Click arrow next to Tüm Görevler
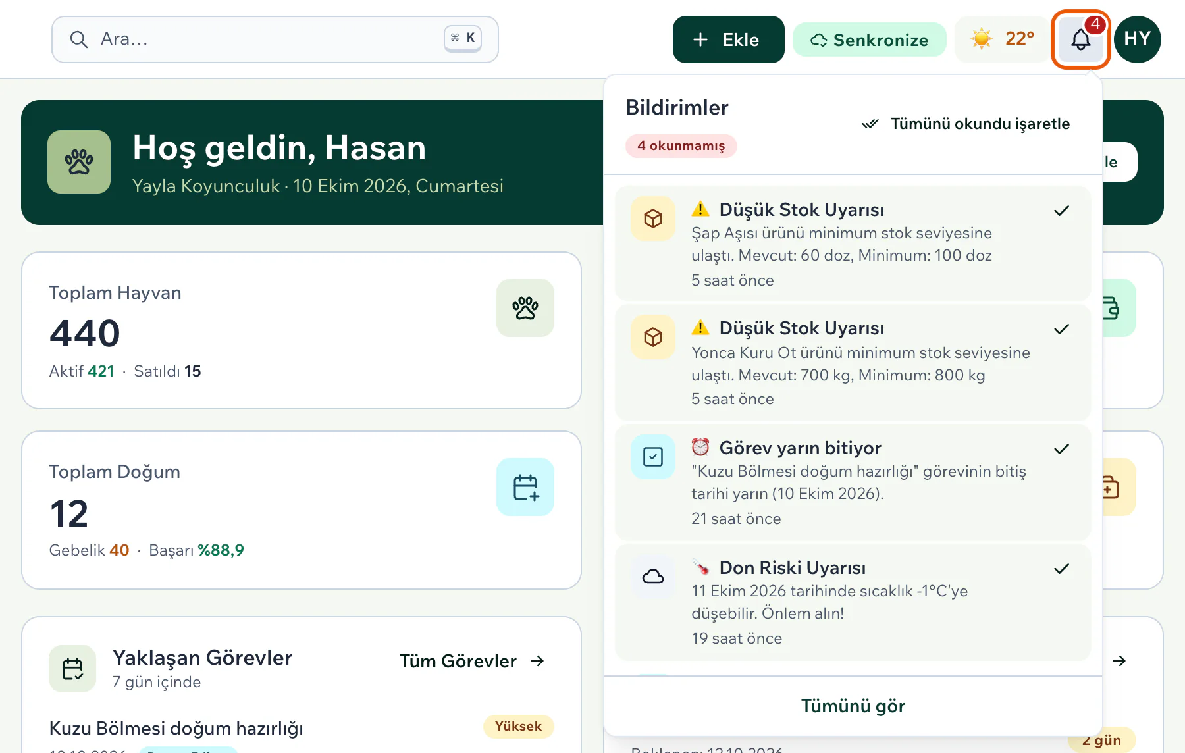 pyautogui.click(x=538, y=661)
